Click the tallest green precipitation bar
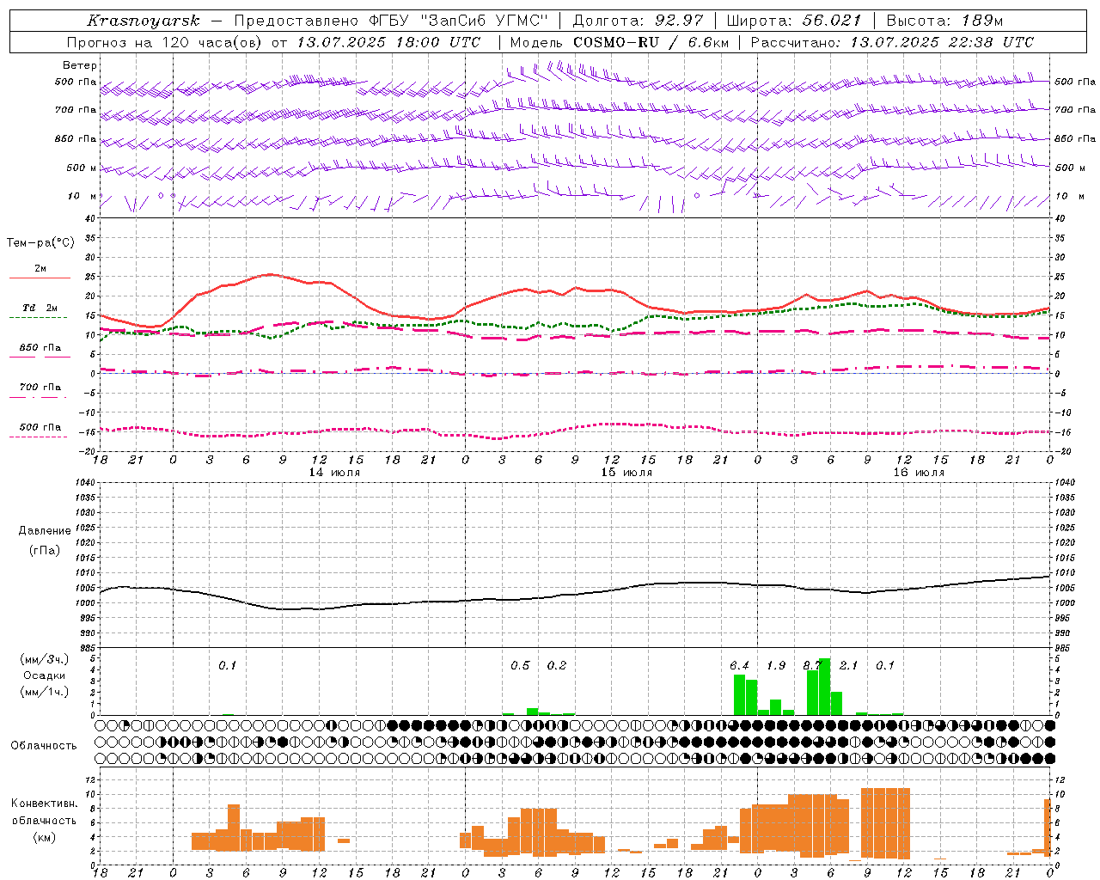 pos(825,687)
